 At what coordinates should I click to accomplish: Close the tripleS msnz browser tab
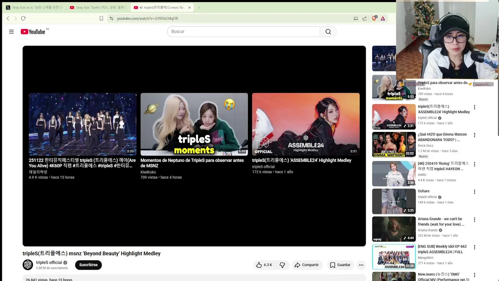coord(189,7)
